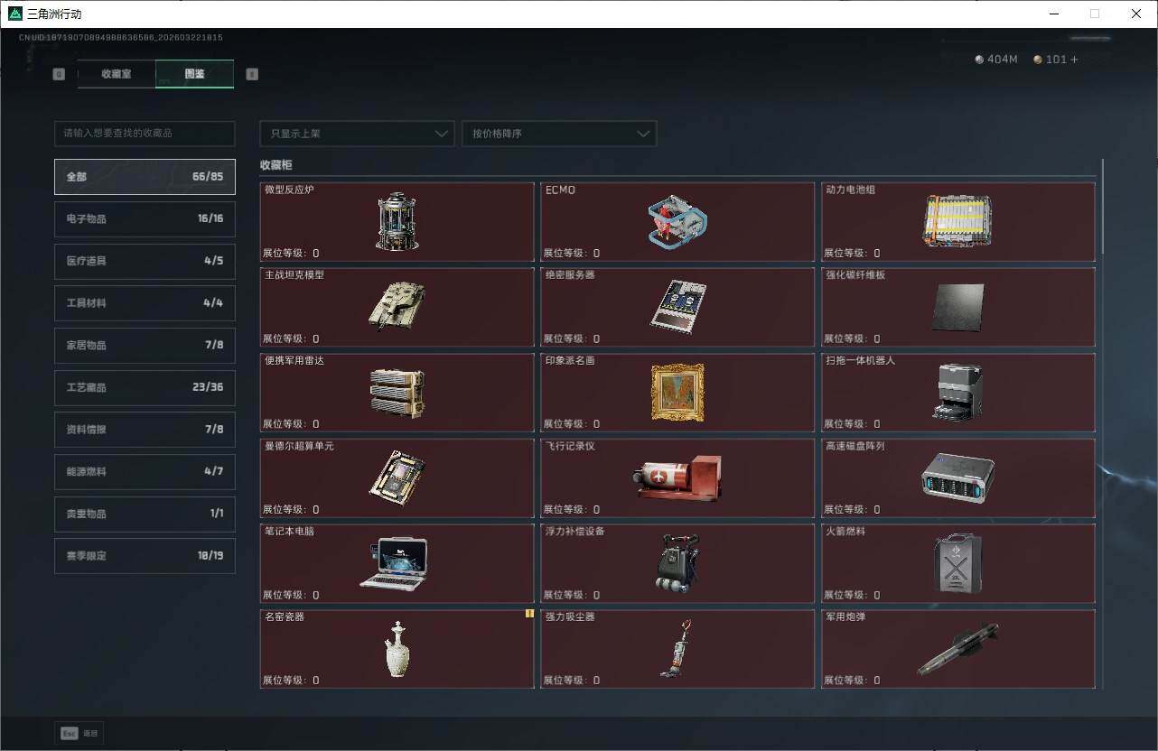The width and height of the screenshot is (1158, 751).
Task: Filter by 资料情报 category
Action: click(145, 430)
